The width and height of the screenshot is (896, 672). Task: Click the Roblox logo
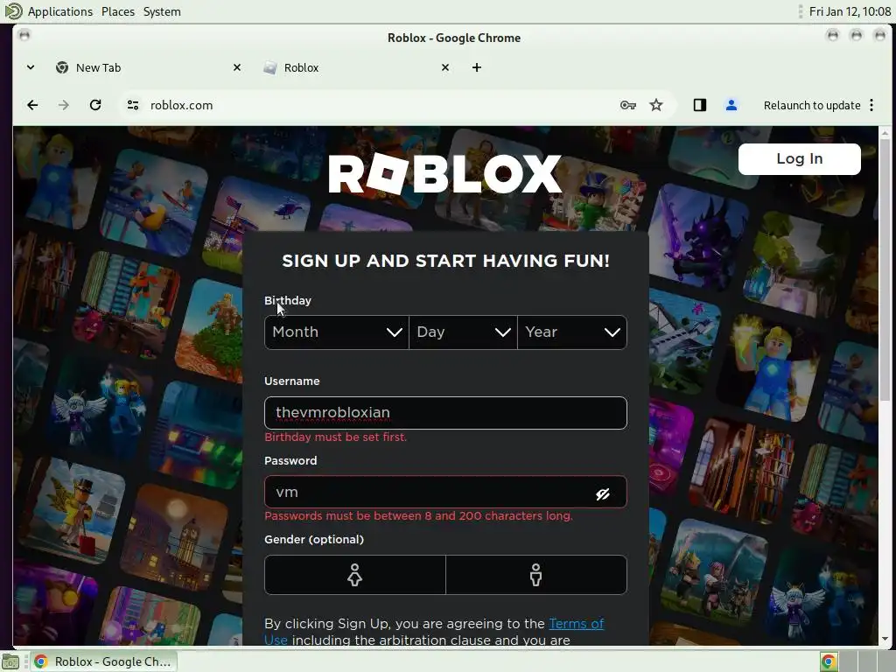(x=445, y=174)
